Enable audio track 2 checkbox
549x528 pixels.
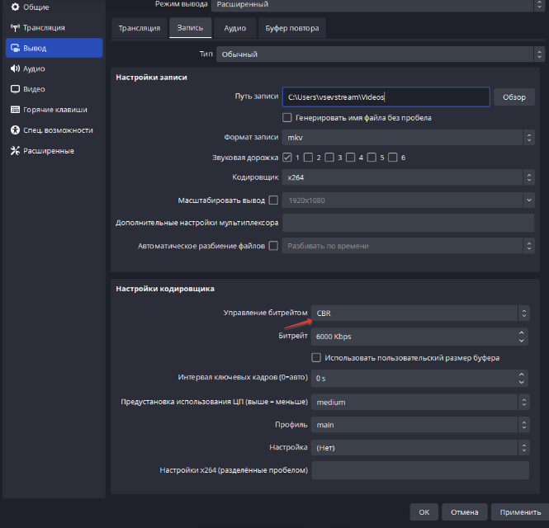[309, 158]
